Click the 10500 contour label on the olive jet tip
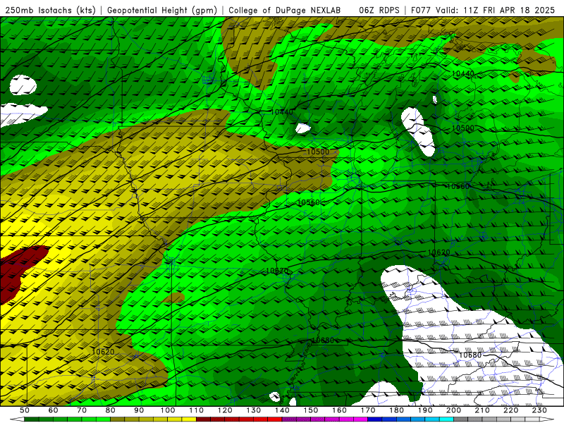Image resolution: width=564 pixels, height=423 pixels. (x=318, y=152)
